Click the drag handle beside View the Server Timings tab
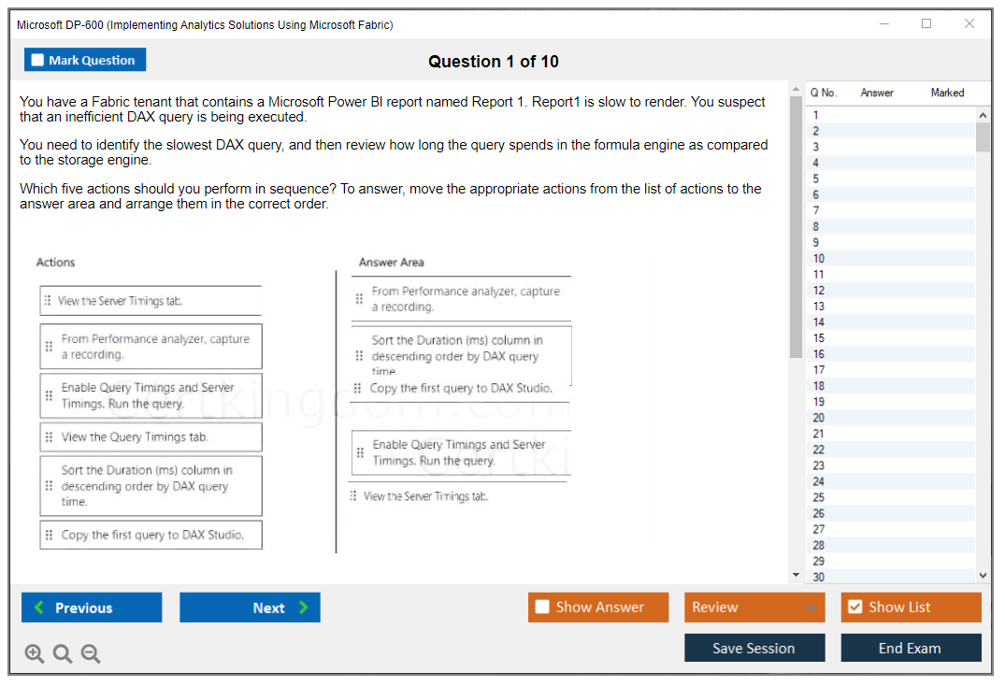This screenshot has height=687, width=1005. coord(49,300)
